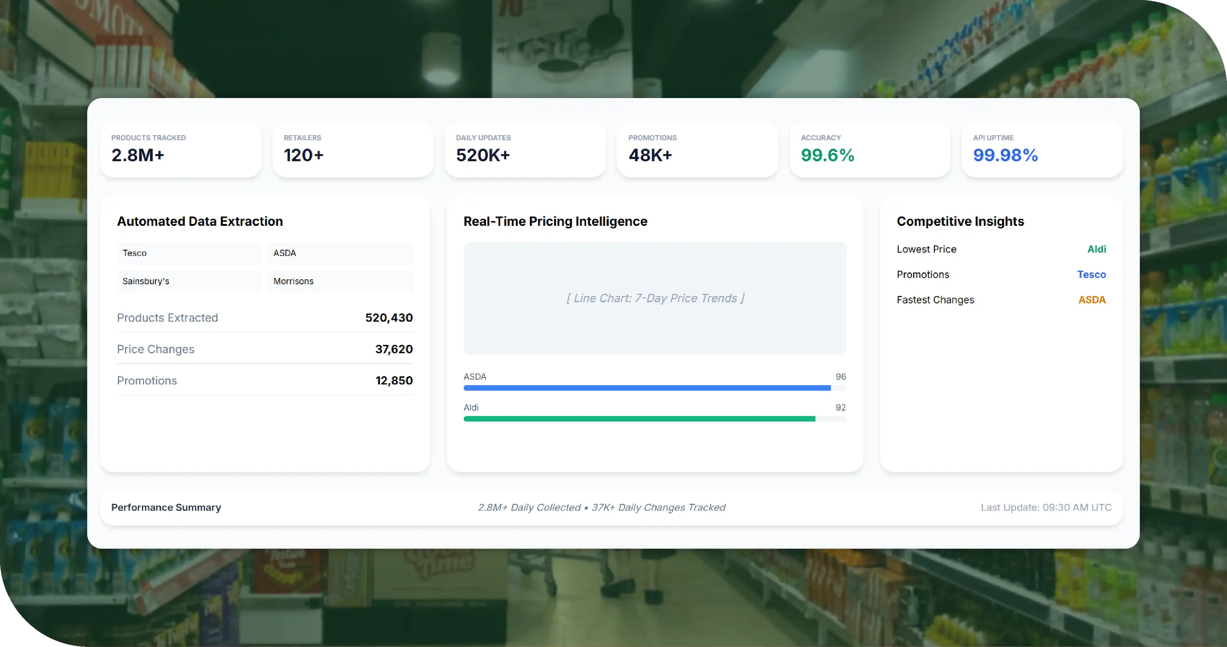Viewport: 1227px width, 647px height.
Task: Click the green Aldi progress bar
Action: pyautogui.click(x=655, y=419)
